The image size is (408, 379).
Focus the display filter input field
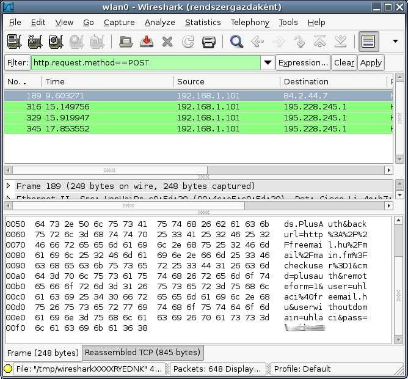[146, 62]
